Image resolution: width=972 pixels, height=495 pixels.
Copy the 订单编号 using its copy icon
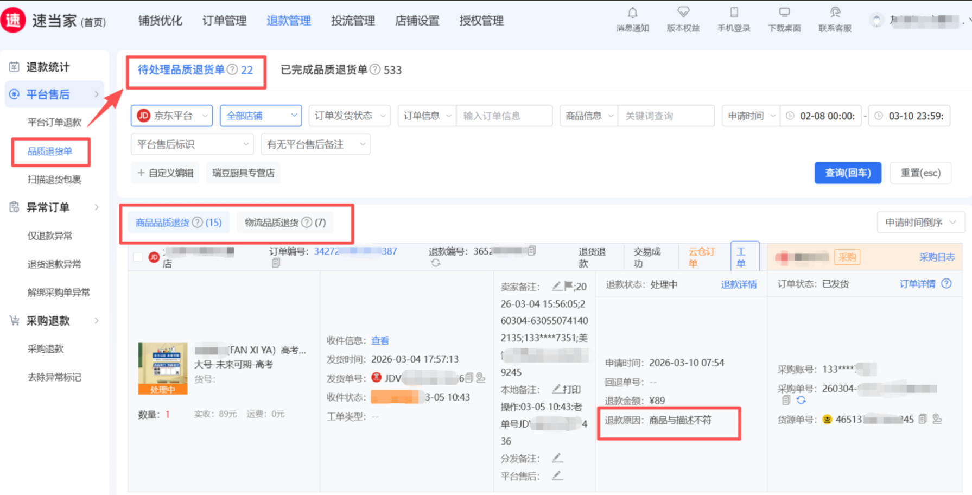[x=276, y=263]
